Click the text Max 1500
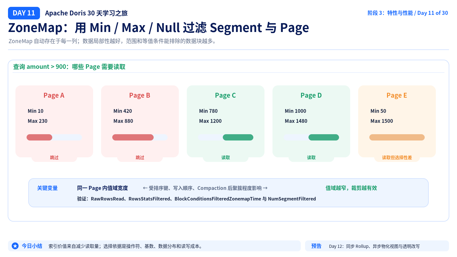This screenshot has width=457, height=257. tap(382, 121)
